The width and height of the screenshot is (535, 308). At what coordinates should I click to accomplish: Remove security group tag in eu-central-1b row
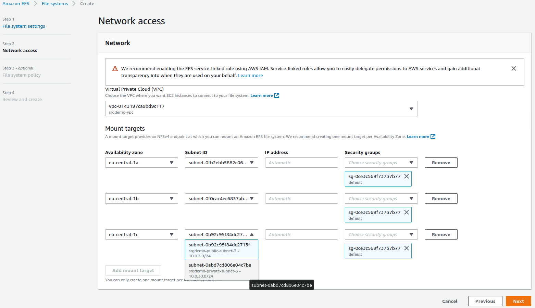tap(406, 212)
